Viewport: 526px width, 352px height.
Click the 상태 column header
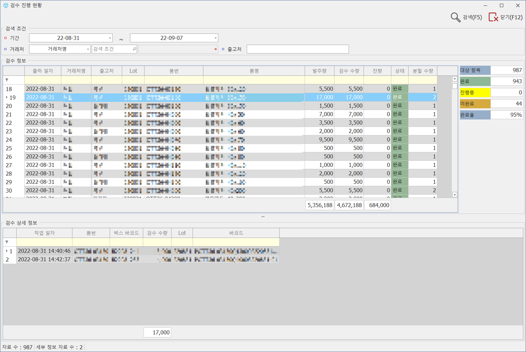tap(399, 71)
